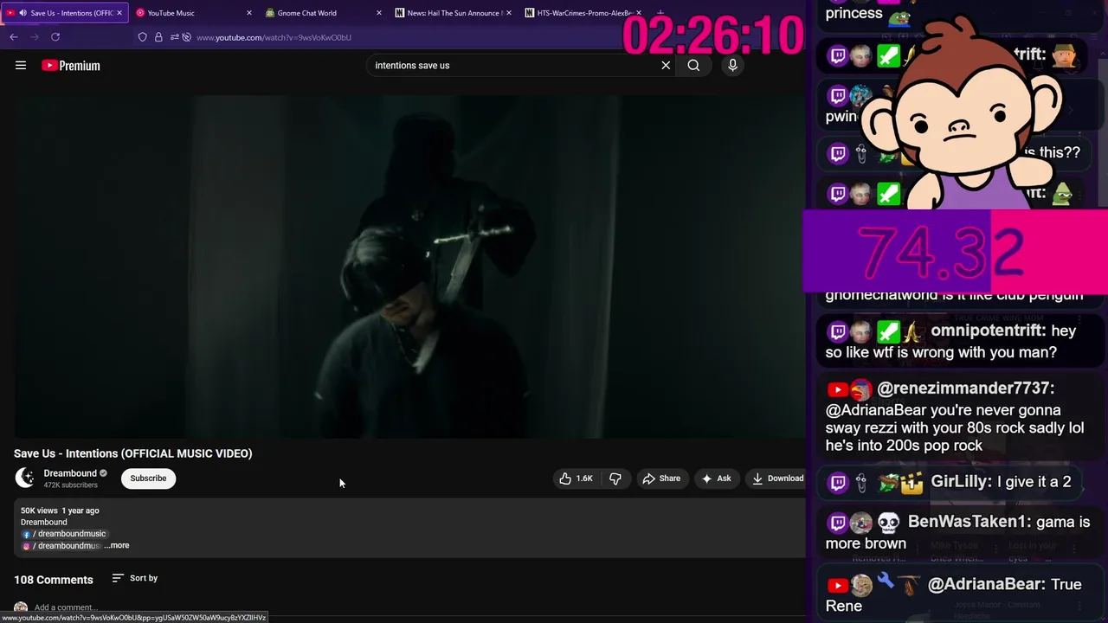Click GirlLilly's chat message I give it a 2
The image size is (1108, 623).
[950, 482]
